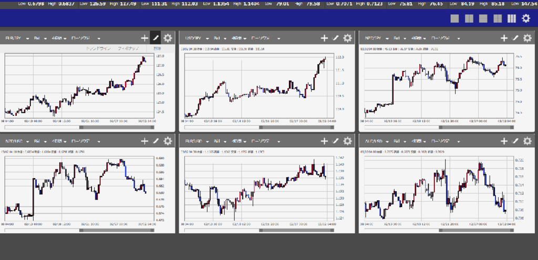Toggle drawing pencil on NZD/USD chart
538x260 pixels.
[156, 141]
